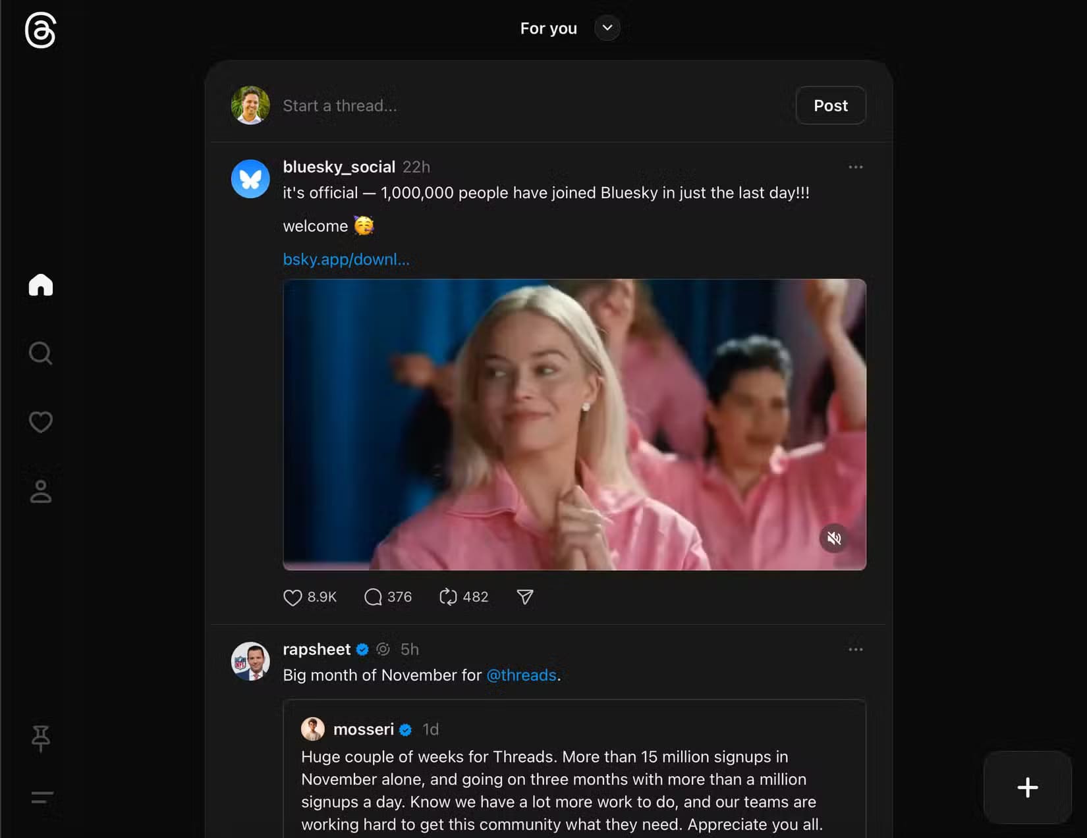
Task: Open Activity heart icon in sidebar
Action: pos(41,422)
